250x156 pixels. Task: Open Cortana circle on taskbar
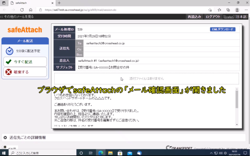(81, 153)
